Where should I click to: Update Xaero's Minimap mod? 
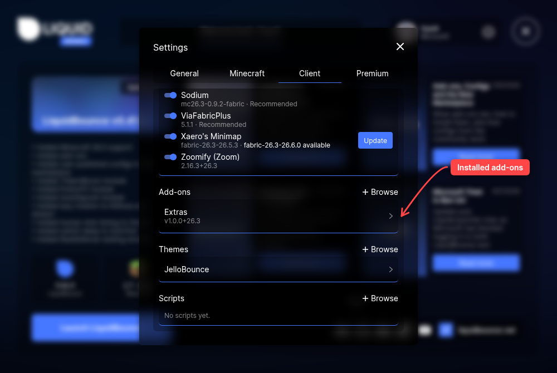coord(375,140)
